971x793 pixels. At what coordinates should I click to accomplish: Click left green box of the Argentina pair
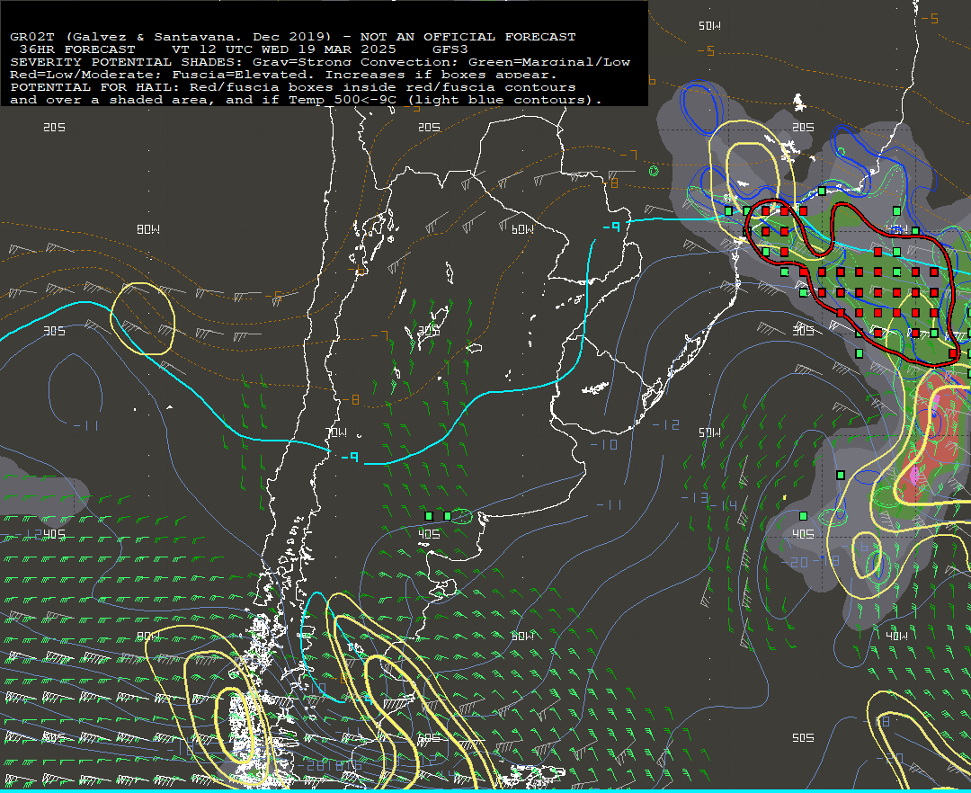tap(429, 516)
